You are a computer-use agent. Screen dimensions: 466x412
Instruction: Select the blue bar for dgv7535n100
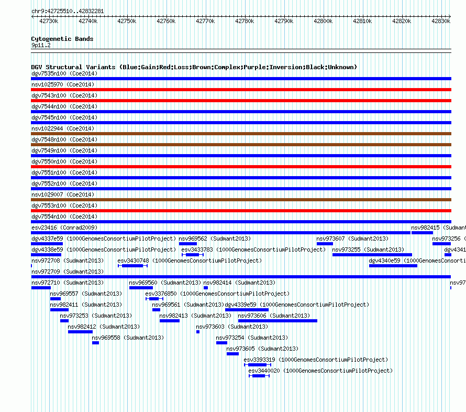pyautogui.click(x=241, y=79)
